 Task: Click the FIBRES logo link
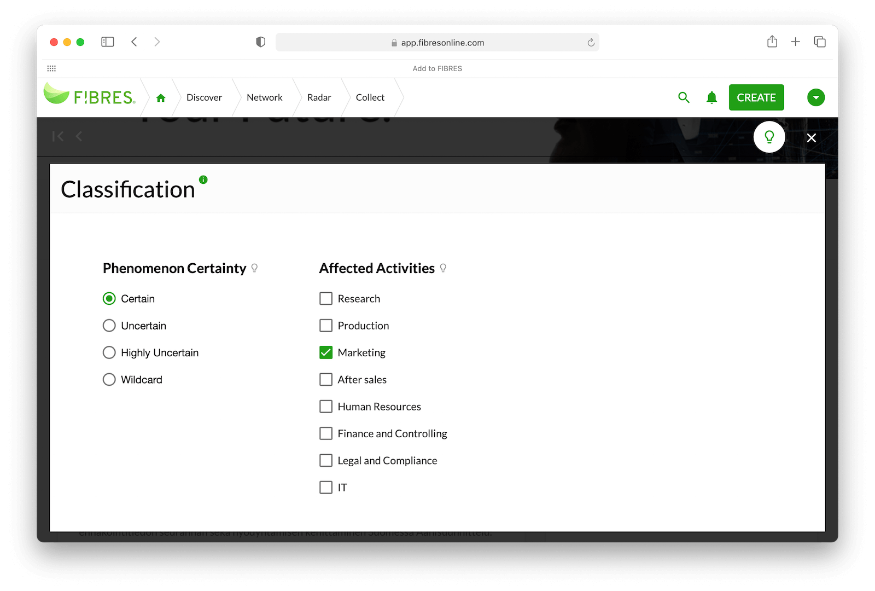90,96
